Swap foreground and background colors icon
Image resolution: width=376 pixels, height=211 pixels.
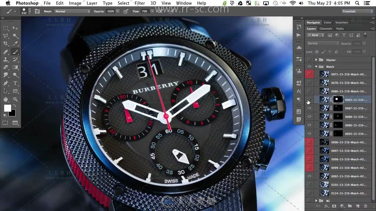click(x=14, y=106)
